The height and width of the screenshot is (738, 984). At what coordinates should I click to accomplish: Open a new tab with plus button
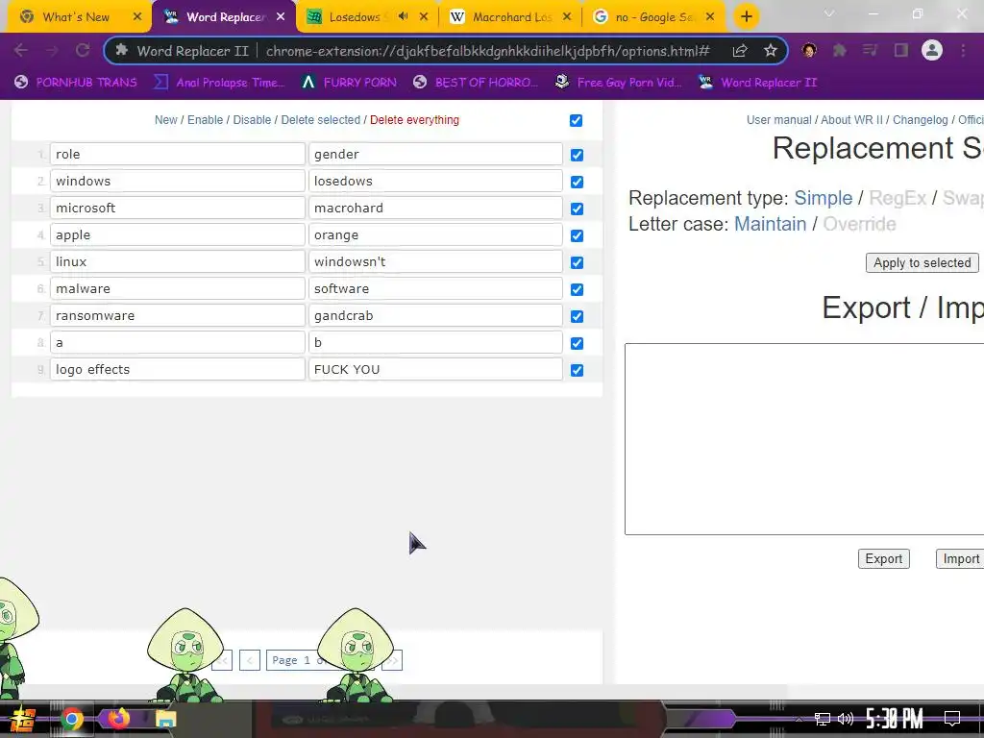746,17
